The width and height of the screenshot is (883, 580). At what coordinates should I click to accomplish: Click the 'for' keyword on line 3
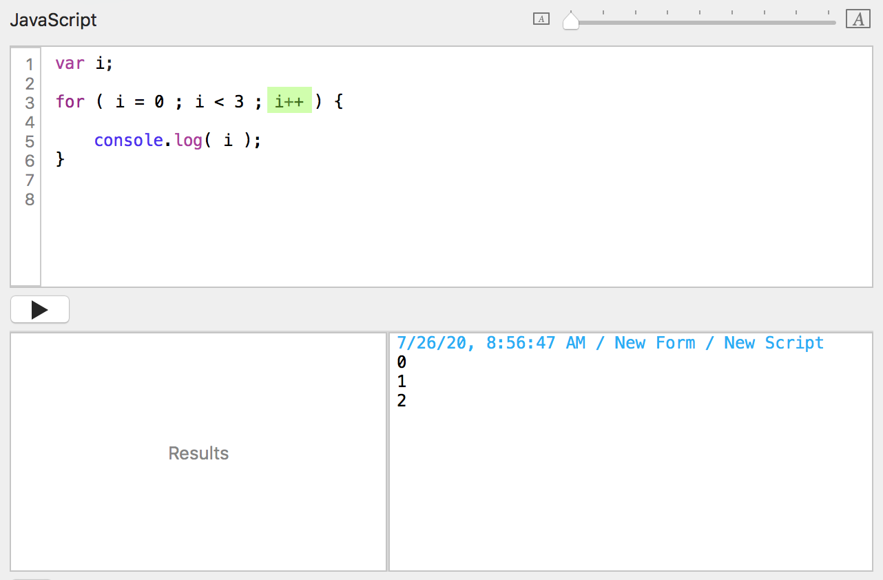click(x=70, y=102)
